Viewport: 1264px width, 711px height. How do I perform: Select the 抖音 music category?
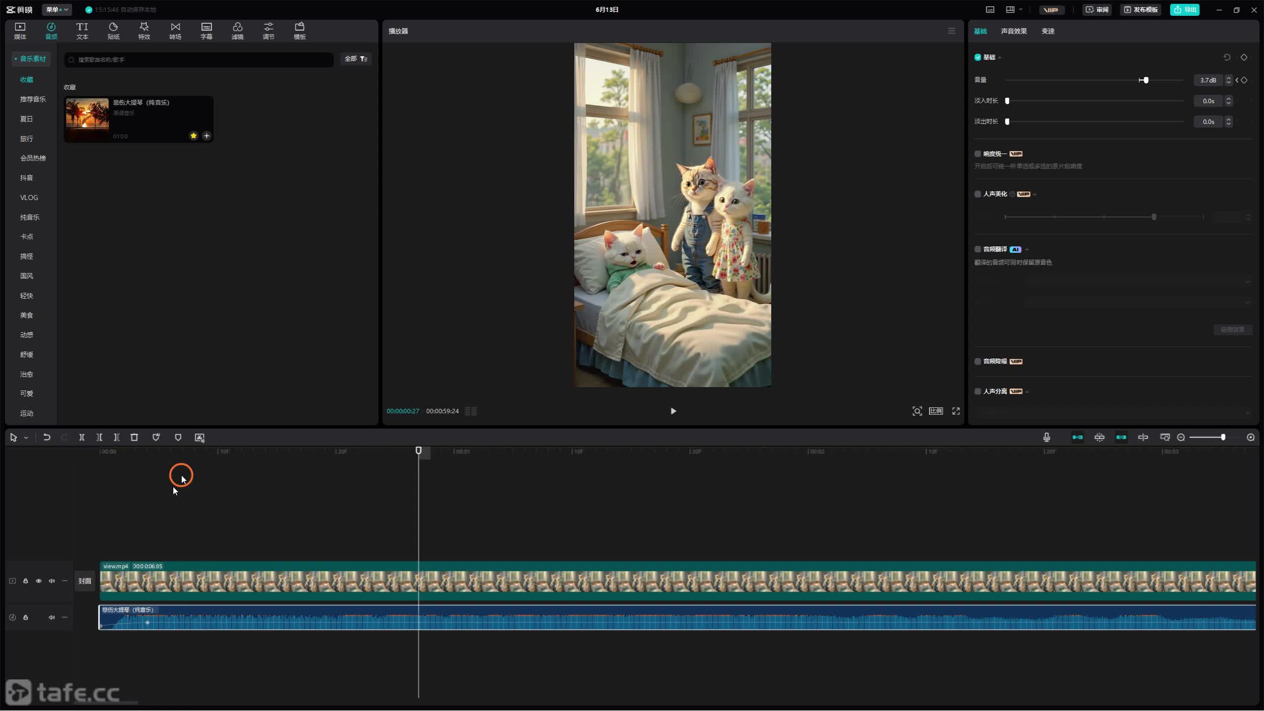coord(27,178)
